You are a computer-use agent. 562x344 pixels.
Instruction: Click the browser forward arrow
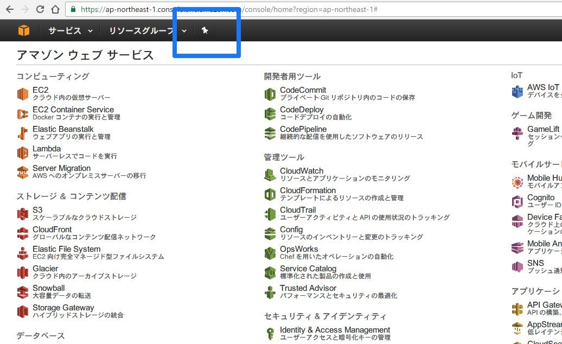click(x=25, y=9)
